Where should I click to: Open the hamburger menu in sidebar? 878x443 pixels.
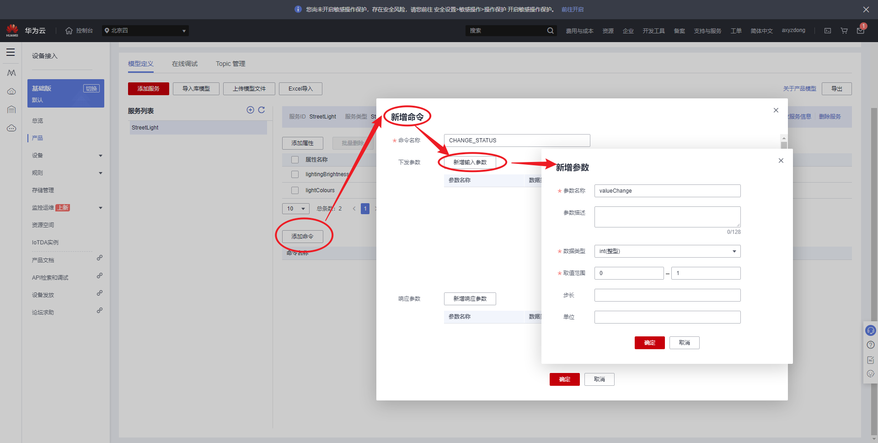(x=11, y=52)
